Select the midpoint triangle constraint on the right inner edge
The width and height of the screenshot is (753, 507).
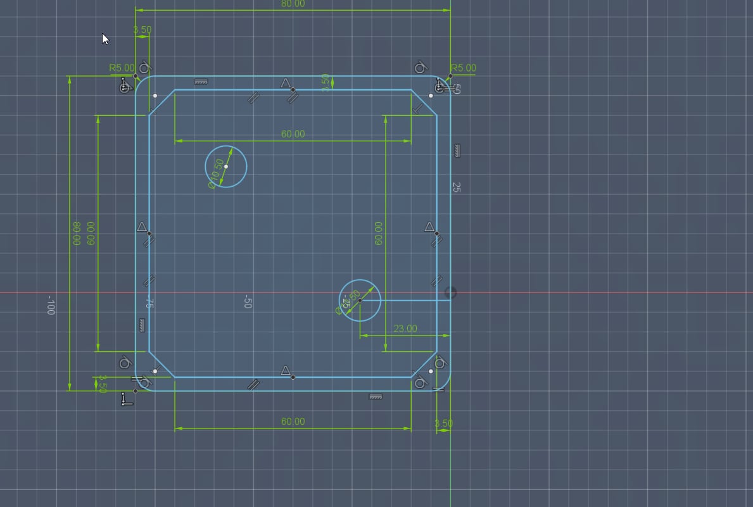point(429,227)
